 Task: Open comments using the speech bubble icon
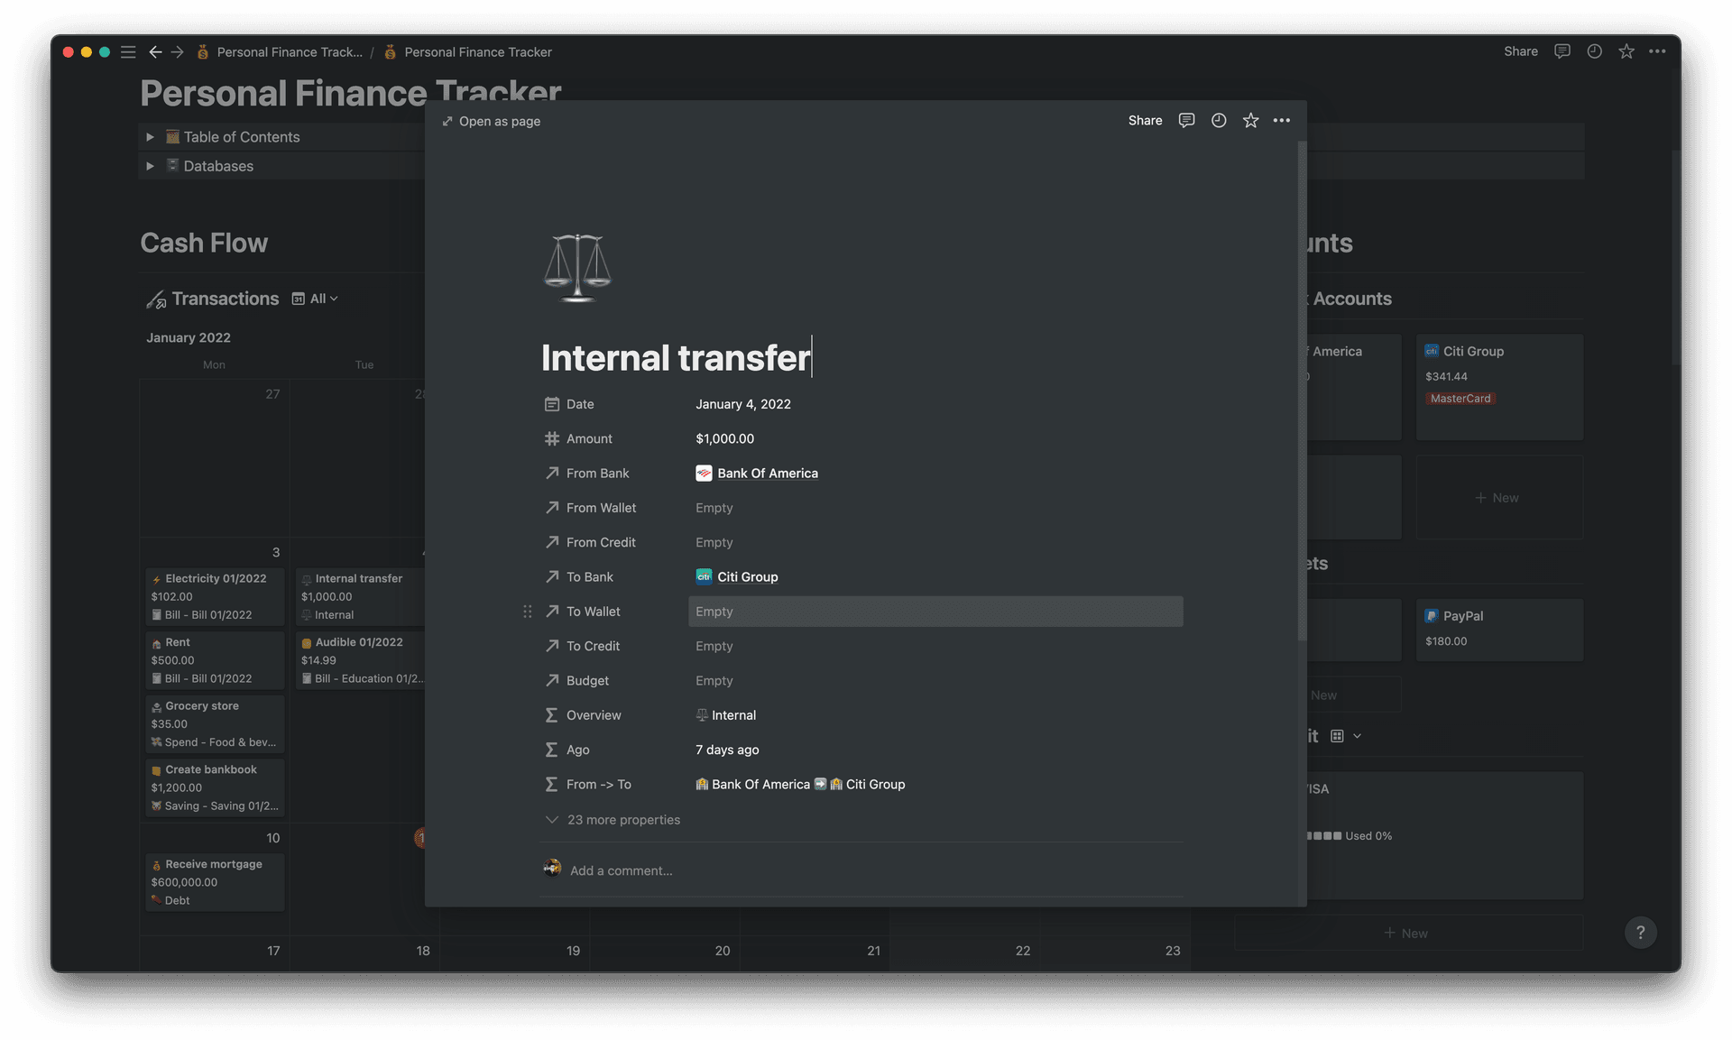1186,120
